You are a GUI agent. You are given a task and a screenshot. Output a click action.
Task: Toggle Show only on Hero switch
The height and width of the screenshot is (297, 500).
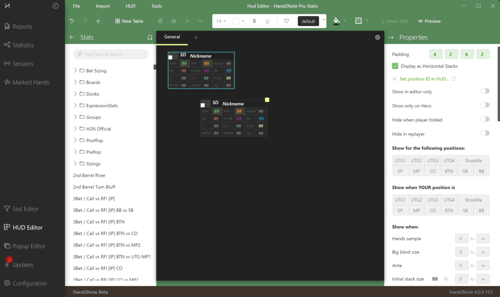coord(485,106)
